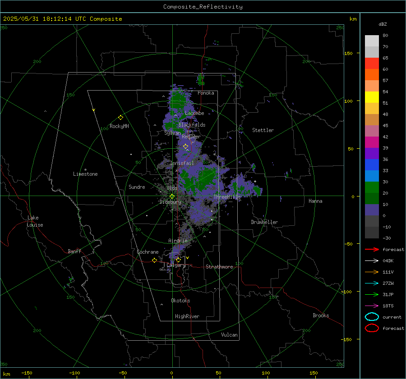Click the Sylvan label on map

[172, 133]
